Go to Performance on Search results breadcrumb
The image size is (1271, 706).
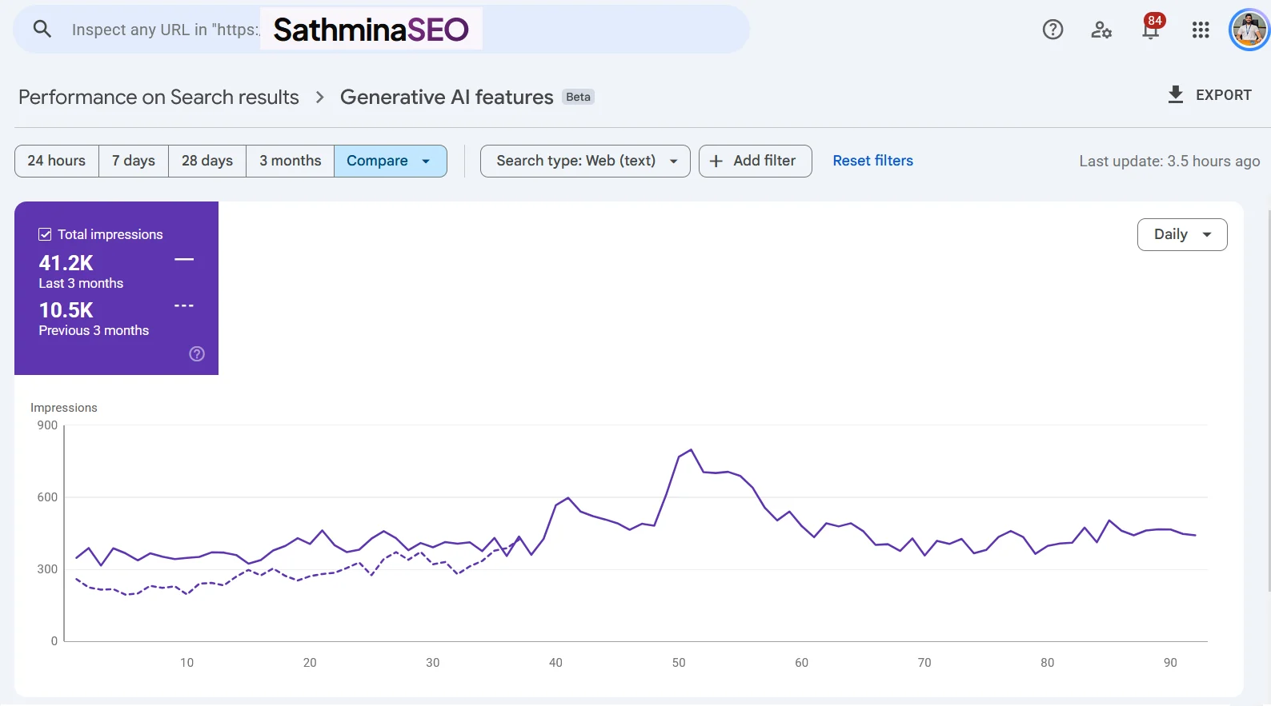(158, 97)
